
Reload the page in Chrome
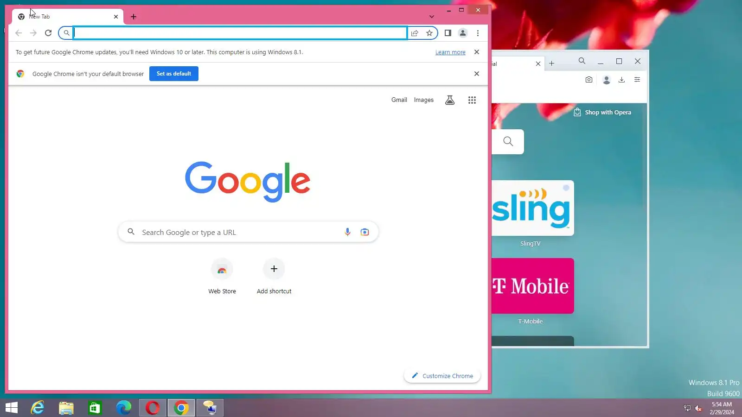[x=48, y=33]
